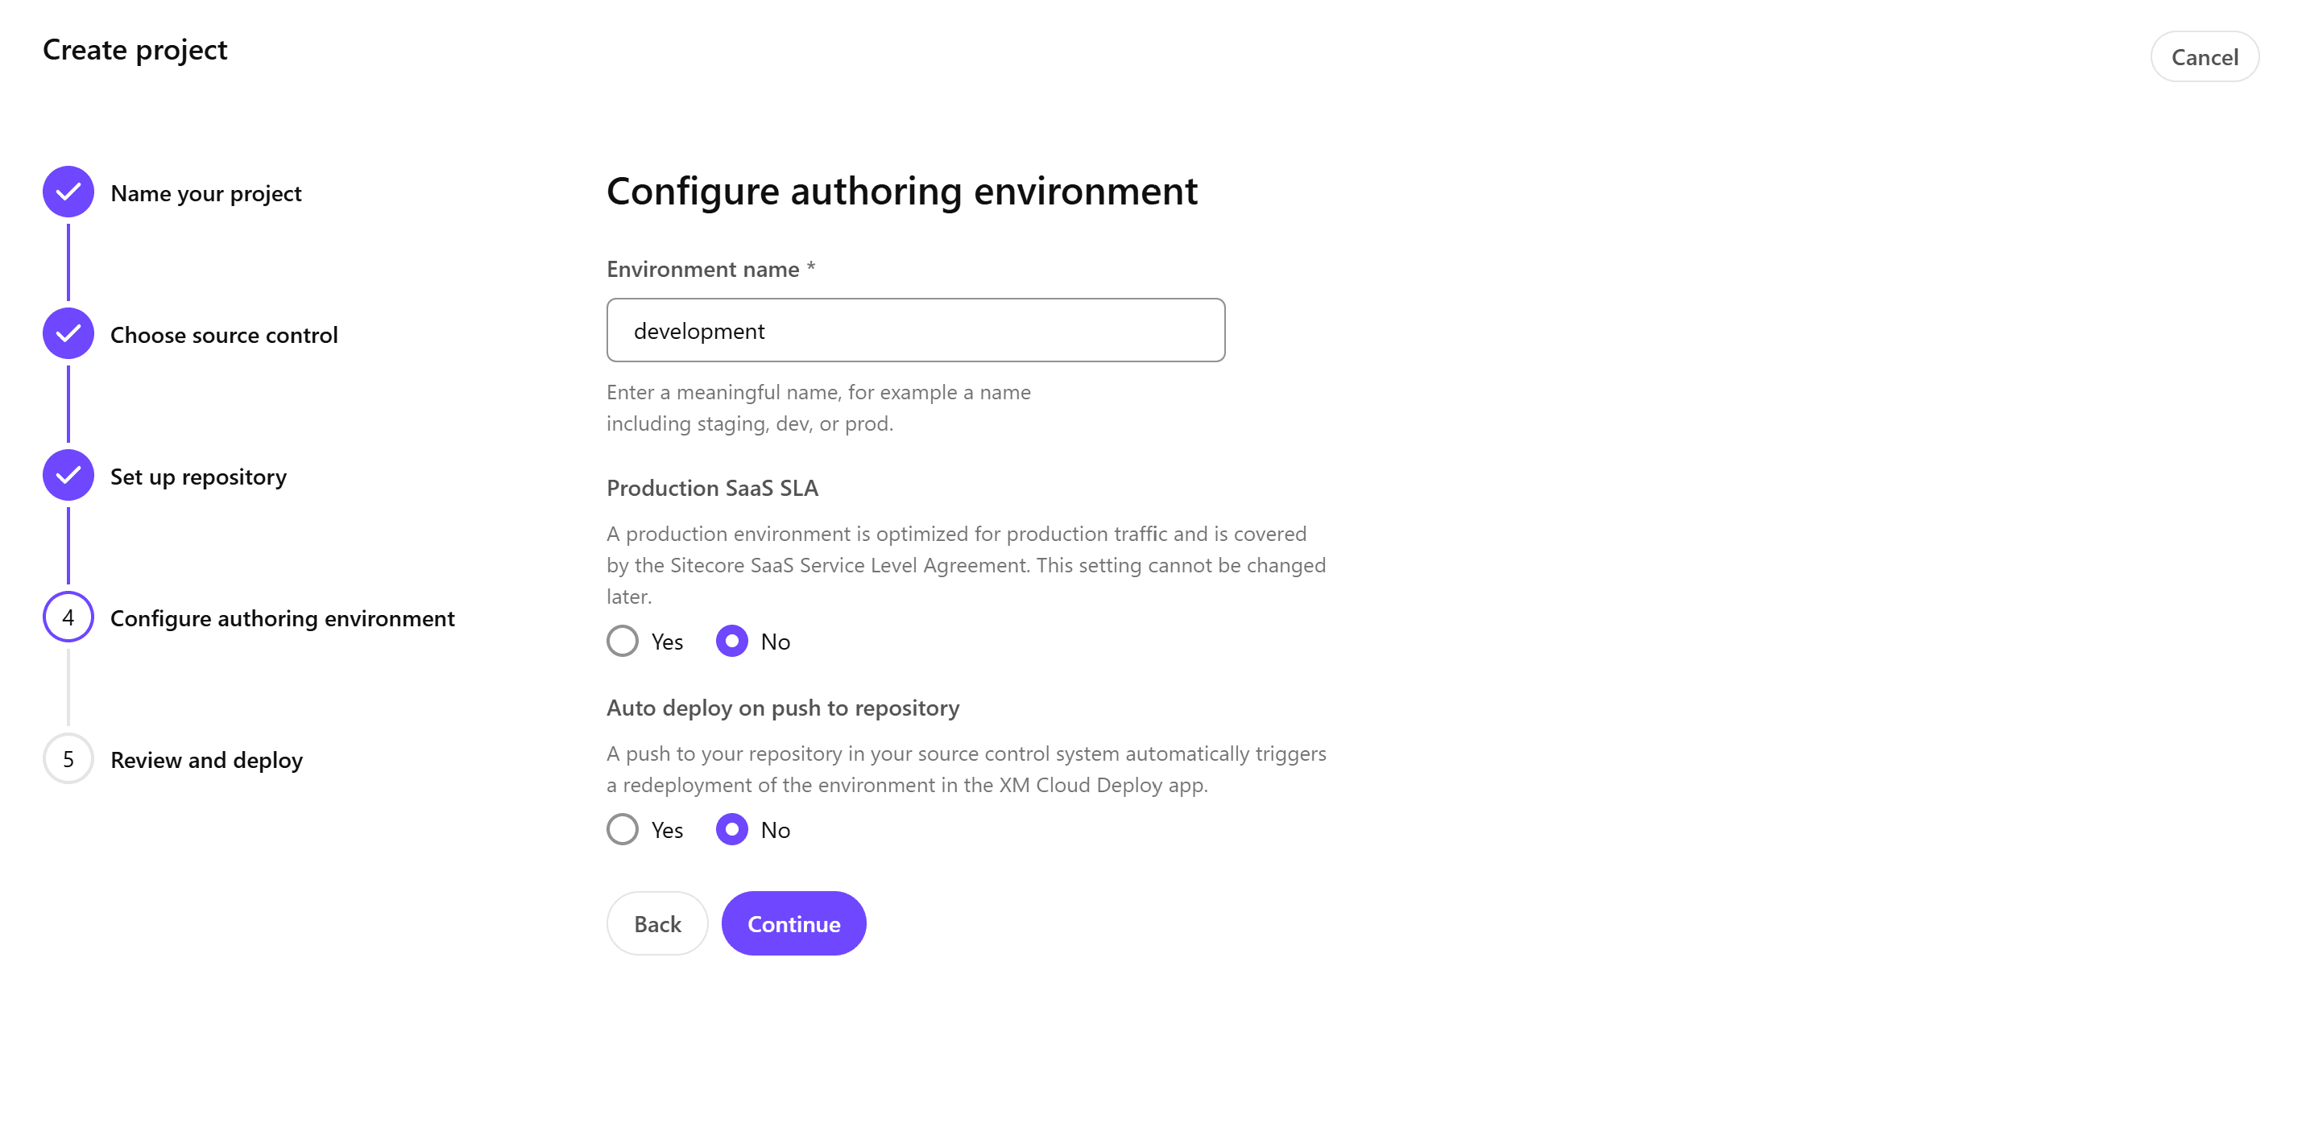Viewport: 2302px width, 1127px height.
Task: Choose No for Auto deploy on push
Action: (x=732, y=830)
